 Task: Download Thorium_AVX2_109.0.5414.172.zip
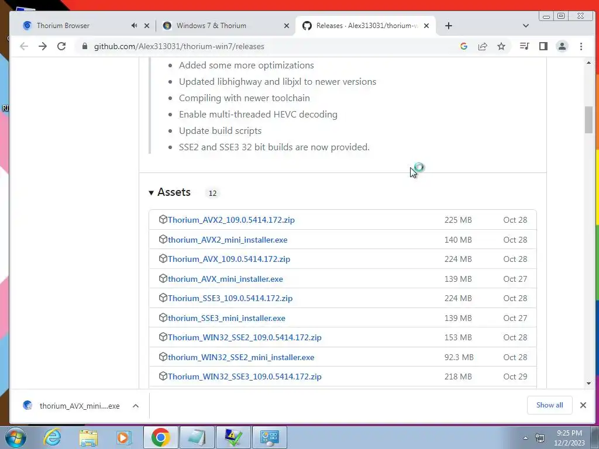(231, 220)
